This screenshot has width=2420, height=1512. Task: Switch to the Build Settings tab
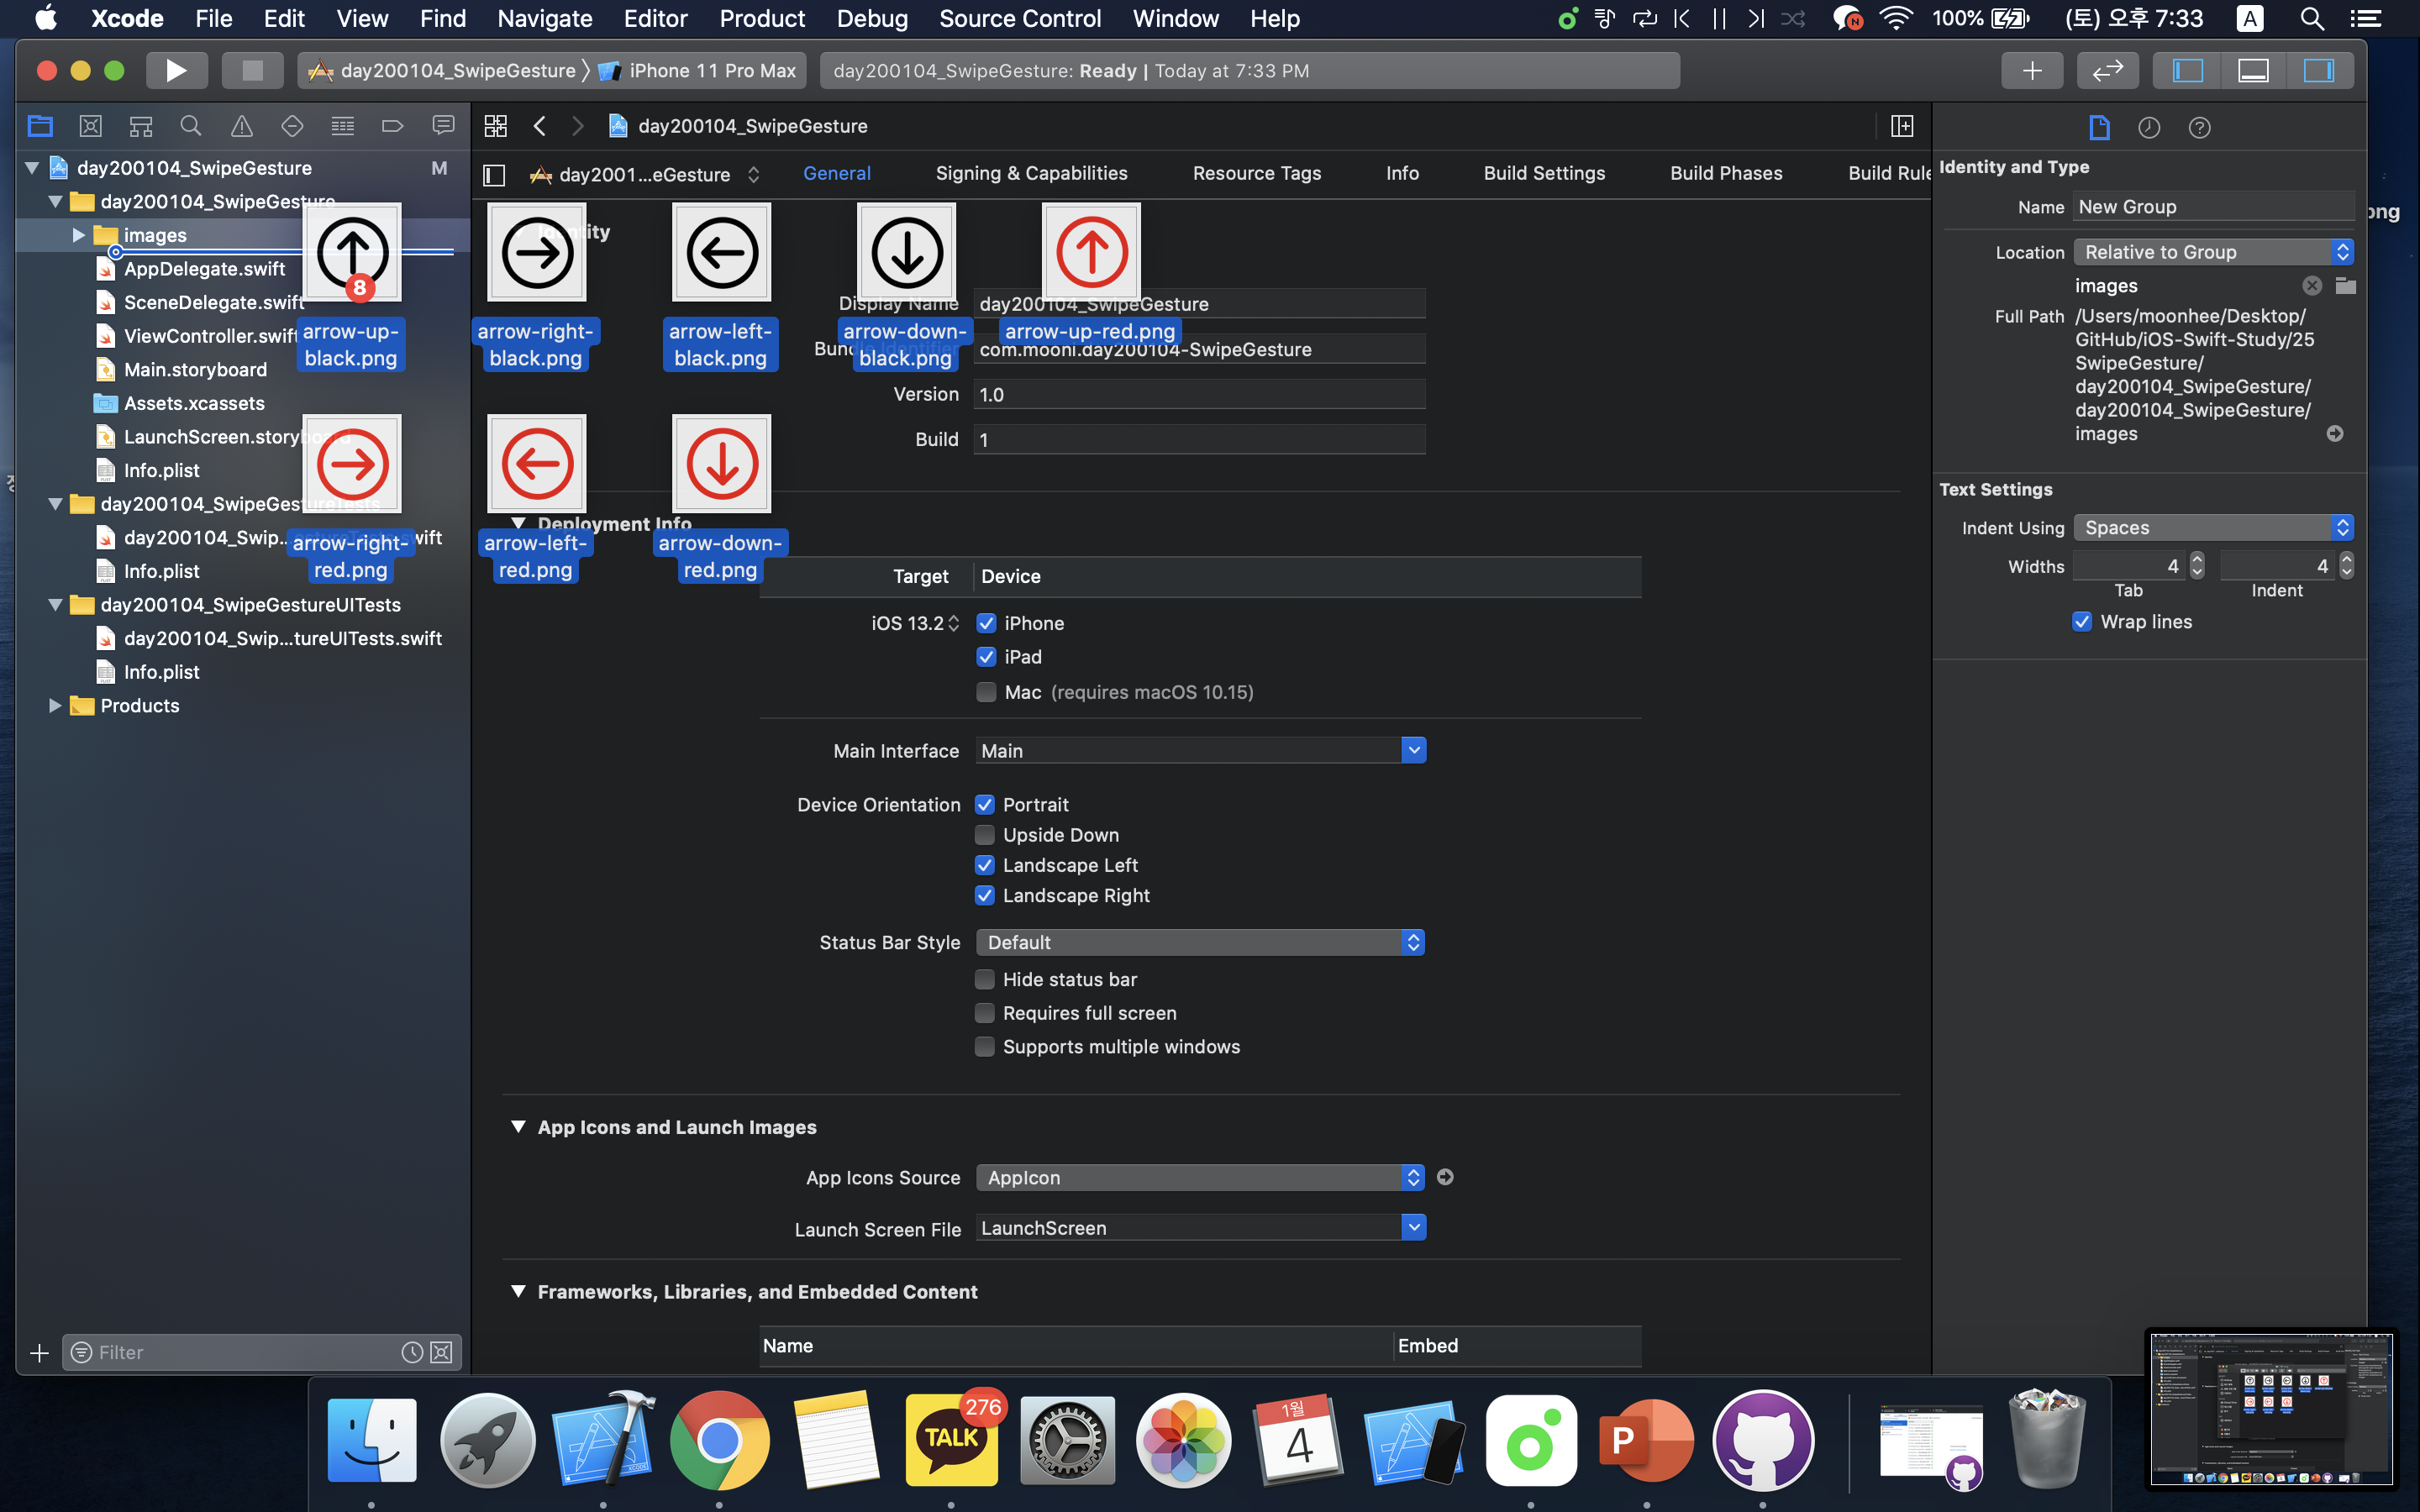pos(1543,173)
